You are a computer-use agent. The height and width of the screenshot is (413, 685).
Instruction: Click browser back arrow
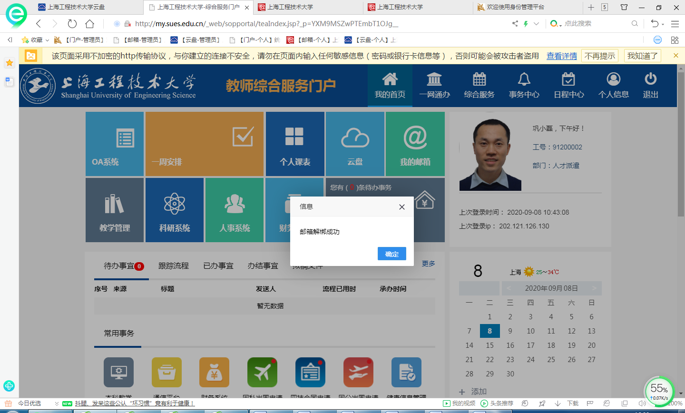[39, 24]
